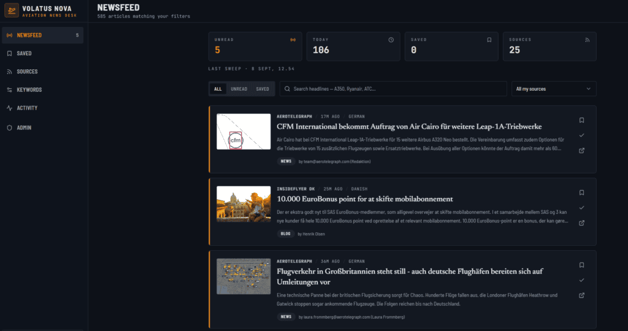
Task: Mark Flugverkehr article as read checkmark
Action: point(581,280)
